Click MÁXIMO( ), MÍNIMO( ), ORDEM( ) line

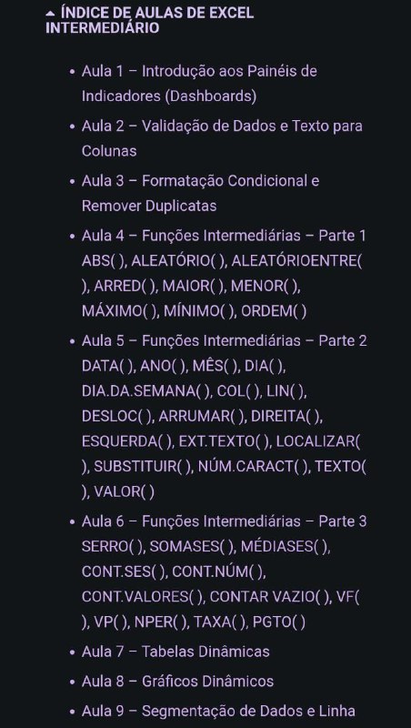coord(194,310)
